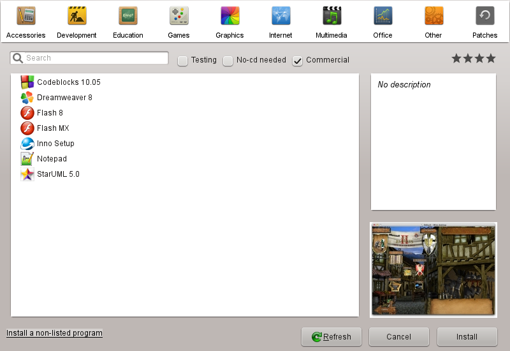Enable the No-cd needed checkbox

point(228,61)
